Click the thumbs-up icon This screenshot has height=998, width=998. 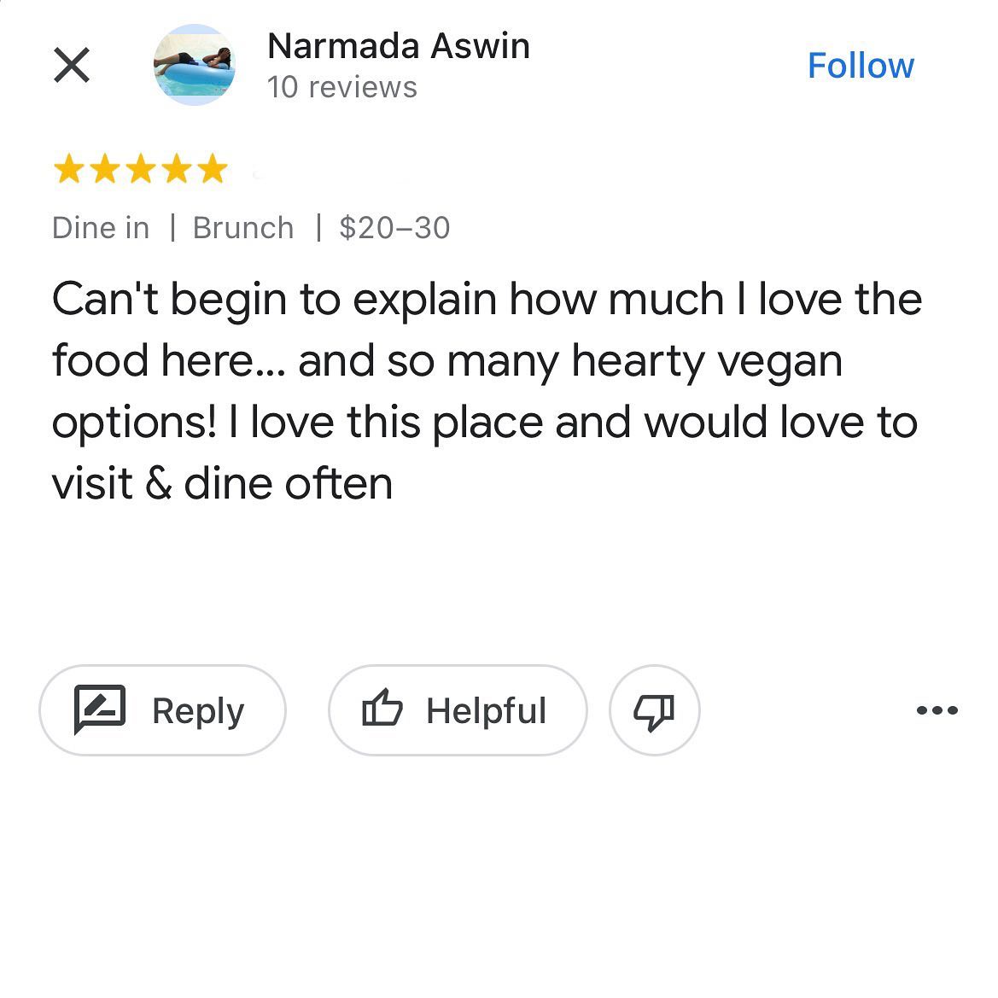[382, 709]
